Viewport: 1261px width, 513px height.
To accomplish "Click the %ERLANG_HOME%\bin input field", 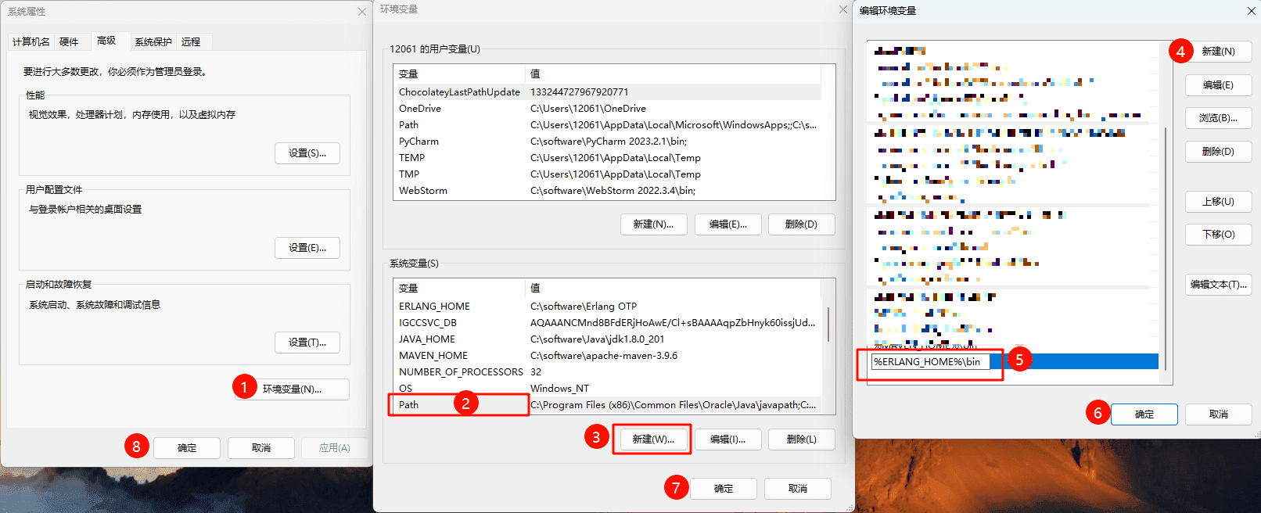I will (x=929, y=361).
